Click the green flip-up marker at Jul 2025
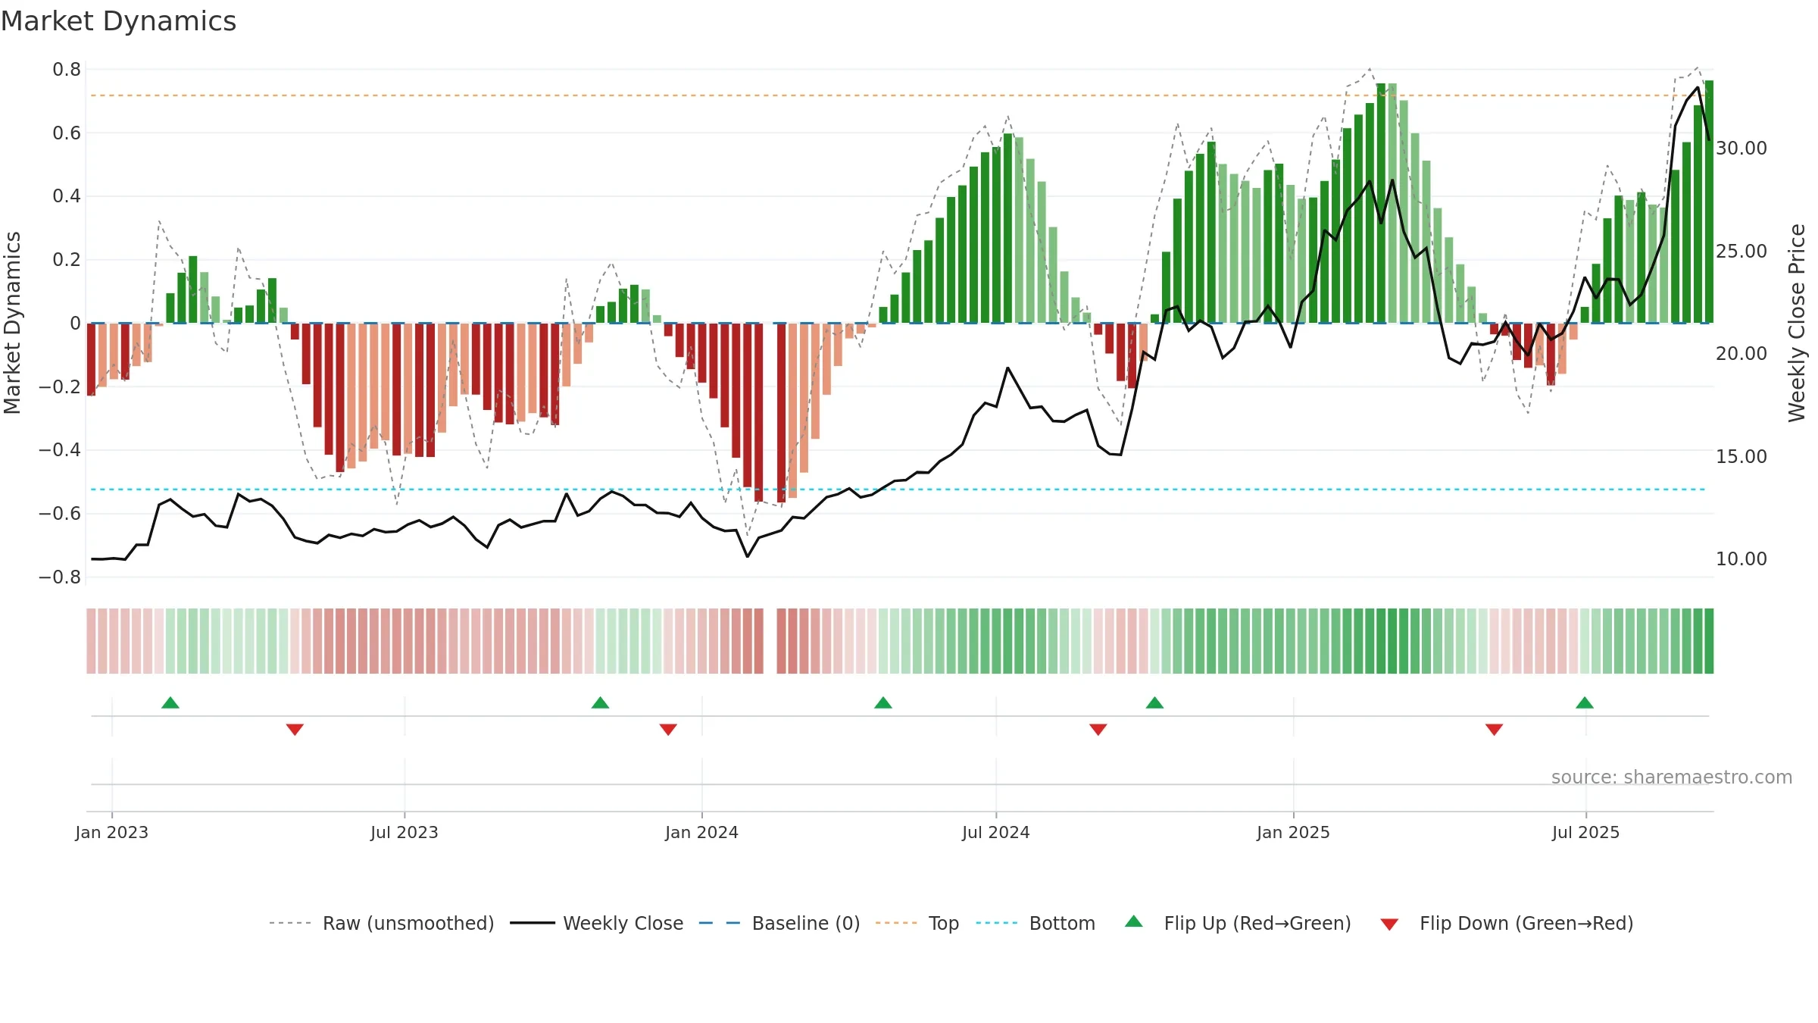This screenshot has width=1818, height=1023. [1585, 702]
